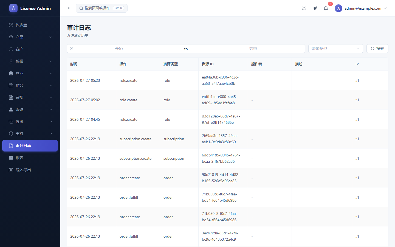This screenshot has width=395, height=247.
Task: Select resource ID starting eaffb1ce
Action: [220, 100]
